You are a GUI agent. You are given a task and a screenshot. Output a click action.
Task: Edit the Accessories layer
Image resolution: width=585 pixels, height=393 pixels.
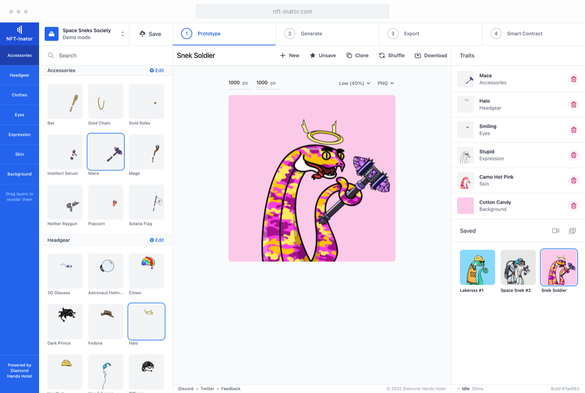(x=156, y=71)
